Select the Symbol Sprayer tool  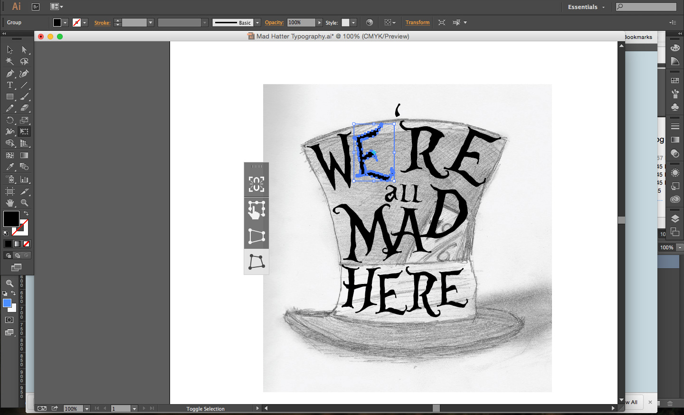pyautogui.click(x=10, y=179)
